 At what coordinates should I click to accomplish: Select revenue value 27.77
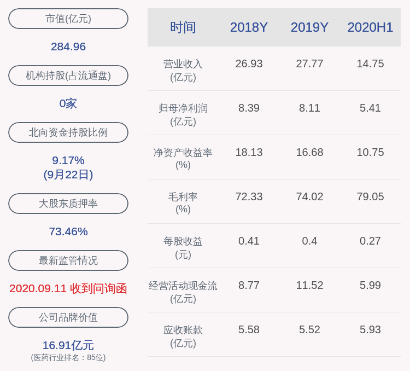(x=309, y=63)
